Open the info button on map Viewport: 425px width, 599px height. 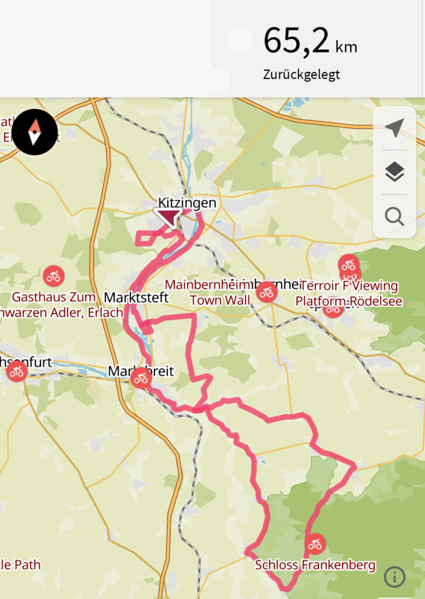coord(394,576)
